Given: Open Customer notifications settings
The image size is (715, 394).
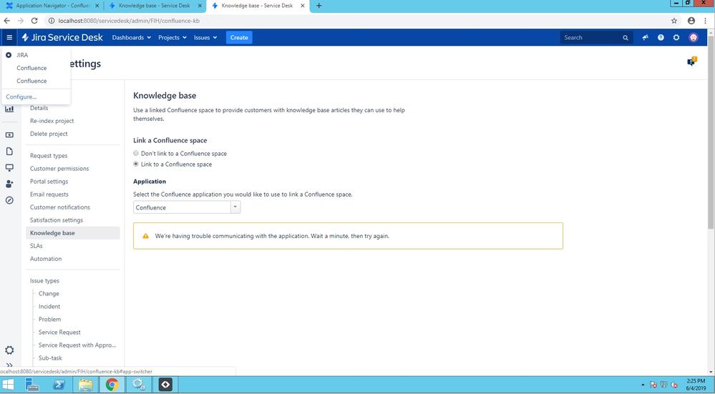Looking at the screenshot, I should click(x=60, y=207).
